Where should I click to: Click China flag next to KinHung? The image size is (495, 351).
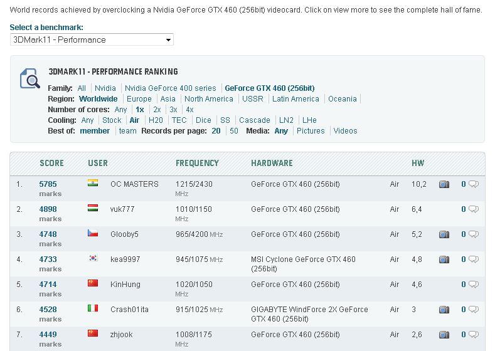tap(93, 283)
